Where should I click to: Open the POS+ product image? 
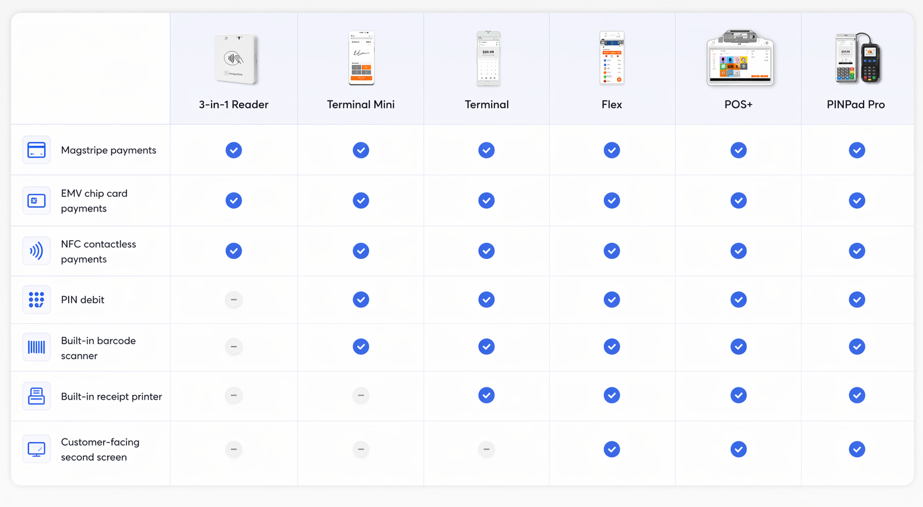739,58
